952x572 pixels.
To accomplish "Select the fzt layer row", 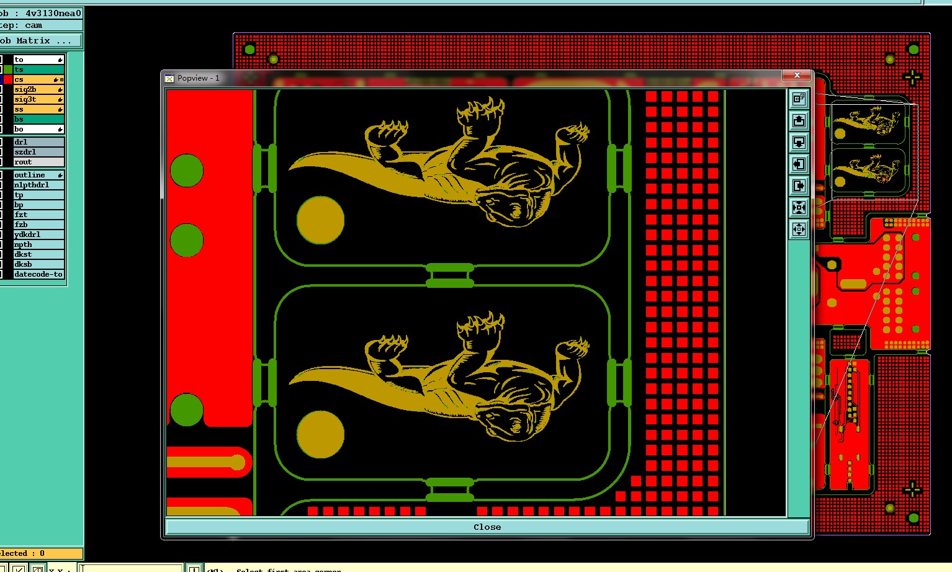I will [38, 215].
